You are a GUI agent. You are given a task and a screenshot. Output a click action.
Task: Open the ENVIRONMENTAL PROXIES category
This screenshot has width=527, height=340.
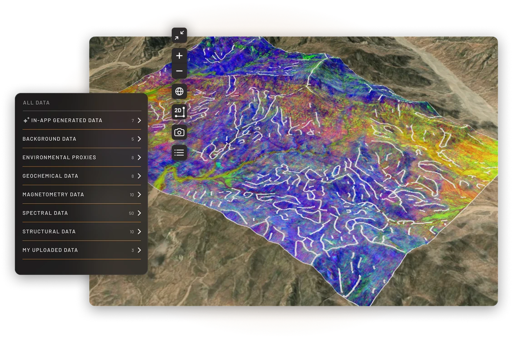[x=82, y=157]
